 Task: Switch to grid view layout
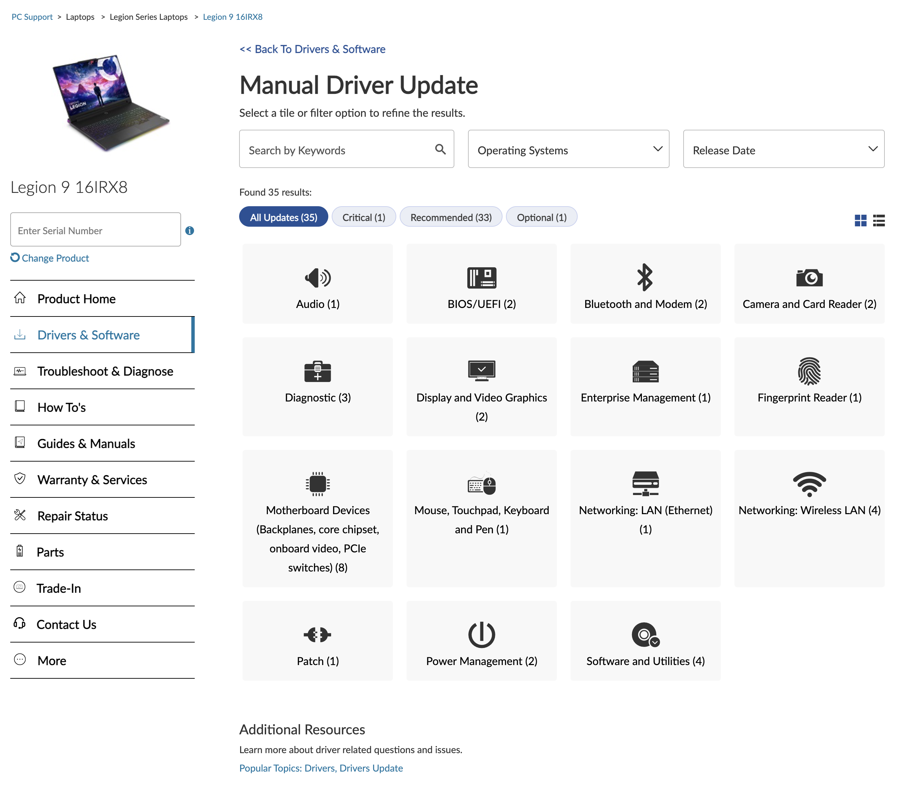click(x=860, y=221)
